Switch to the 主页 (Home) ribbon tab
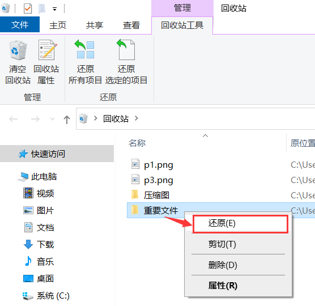 pos(58,25)
